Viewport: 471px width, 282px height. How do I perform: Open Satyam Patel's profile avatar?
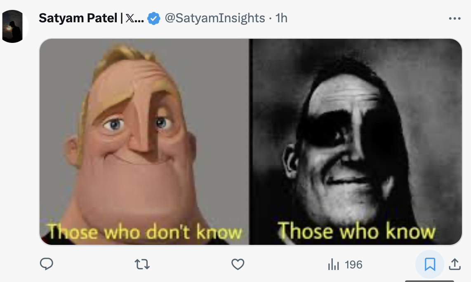[x=15, y=26]
